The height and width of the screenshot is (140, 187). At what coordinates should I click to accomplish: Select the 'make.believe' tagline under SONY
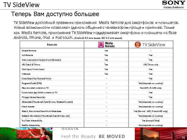173,7
